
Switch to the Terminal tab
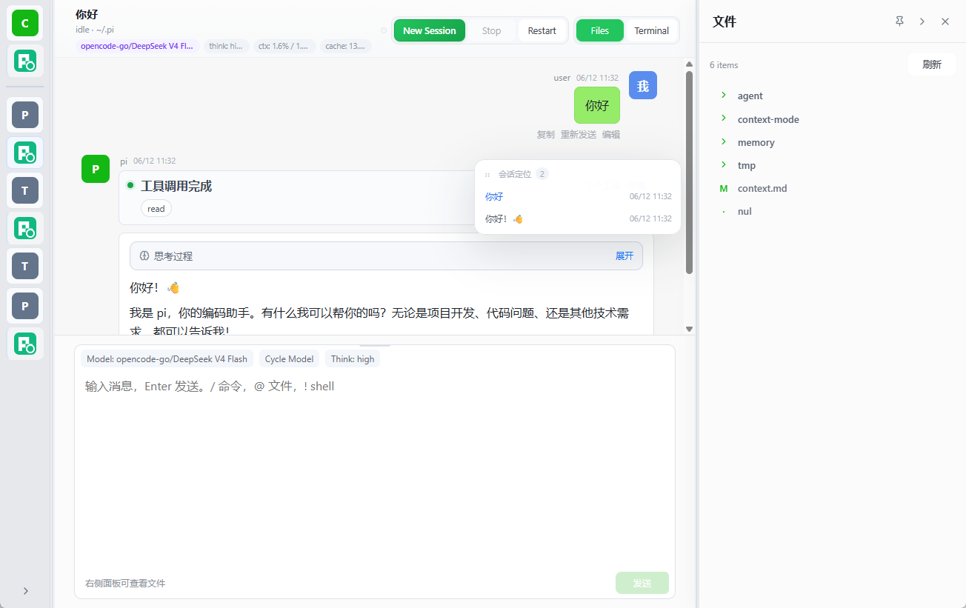(x=652, y=30)
